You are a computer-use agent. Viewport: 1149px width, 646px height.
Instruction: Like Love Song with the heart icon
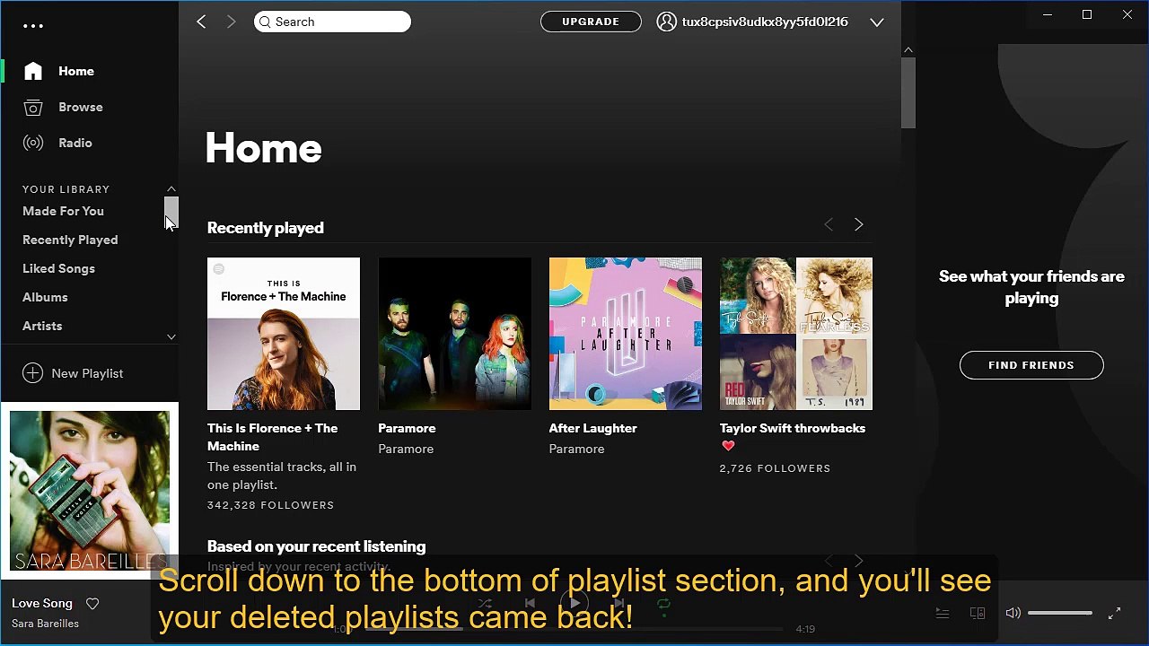(x=92, y=604)
